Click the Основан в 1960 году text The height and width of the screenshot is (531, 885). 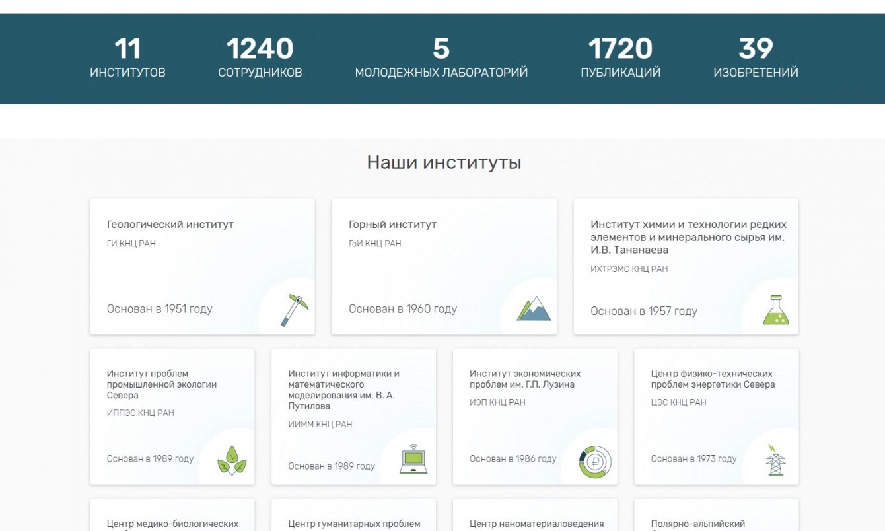tap(403, 309)
